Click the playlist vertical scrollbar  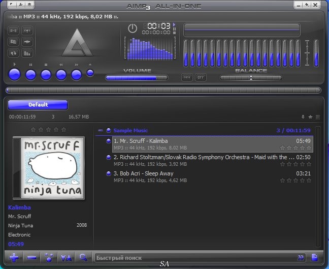click(x=318, y=187)
